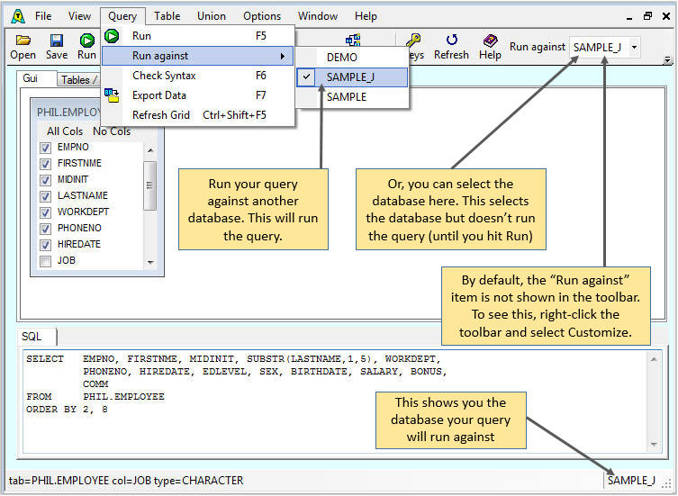Viewport: 678px width, 496px height.
Task: Click up arrow of column list scrollbar
Action: point(150,150)
